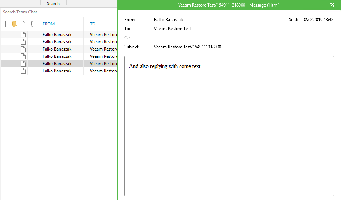
Task: Click the 'From:' label in message window
Action: click(130, 20)
